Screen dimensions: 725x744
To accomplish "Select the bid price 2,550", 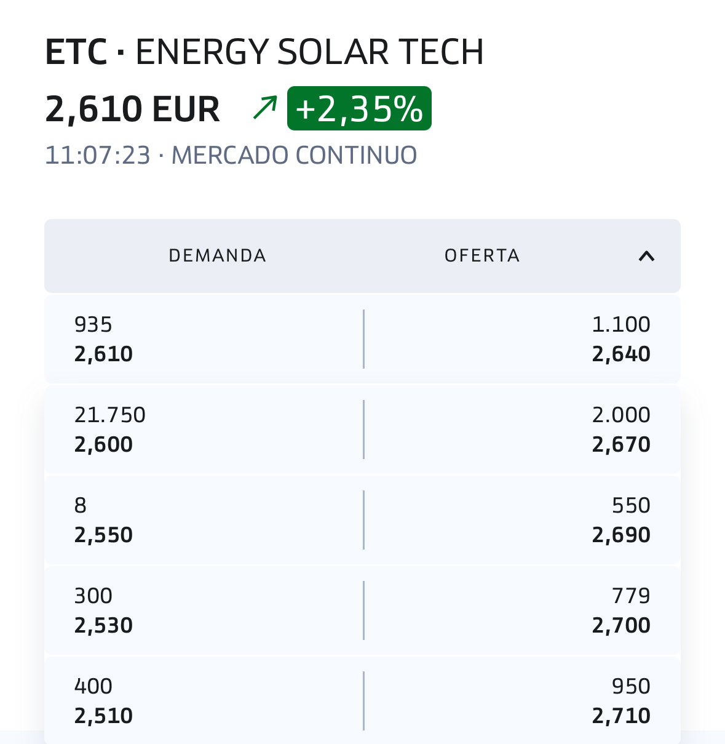I will tap(103, 535).
